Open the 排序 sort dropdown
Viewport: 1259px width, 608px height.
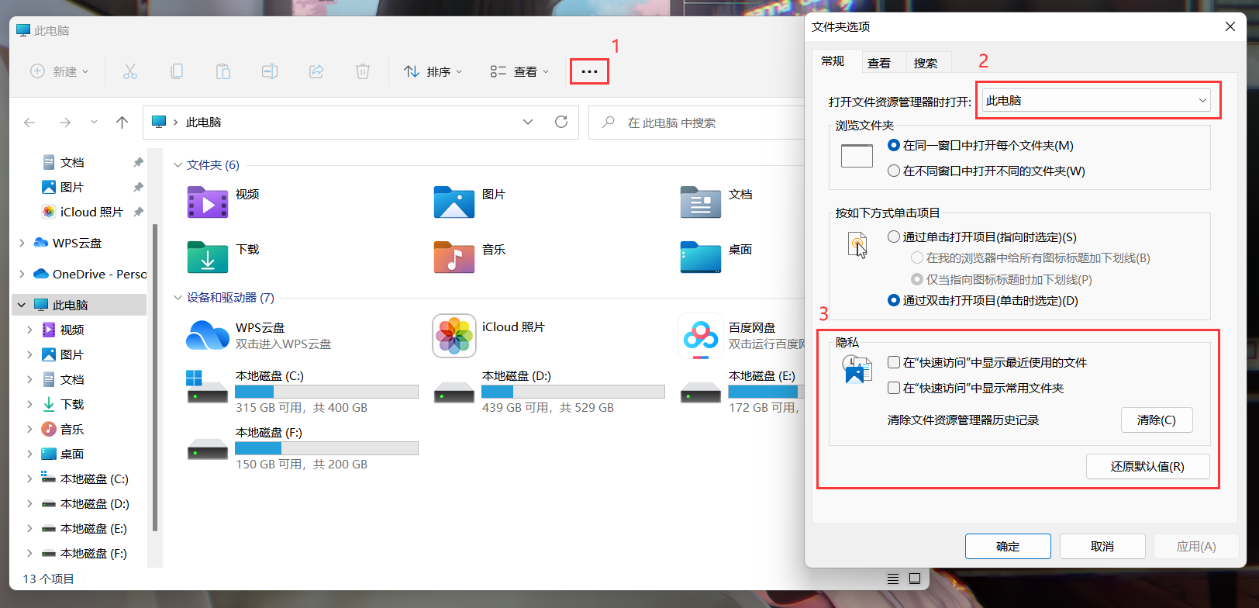tap(433, 71)
